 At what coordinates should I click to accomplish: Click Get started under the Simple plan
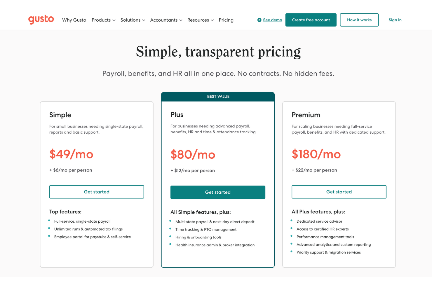click(x=97, y=192)
